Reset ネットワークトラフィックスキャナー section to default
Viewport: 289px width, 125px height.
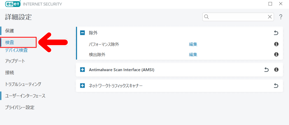point(276,86)
